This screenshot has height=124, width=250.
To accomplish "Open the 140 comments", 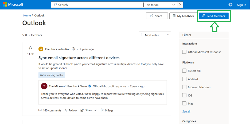I will tap(50, 110).
